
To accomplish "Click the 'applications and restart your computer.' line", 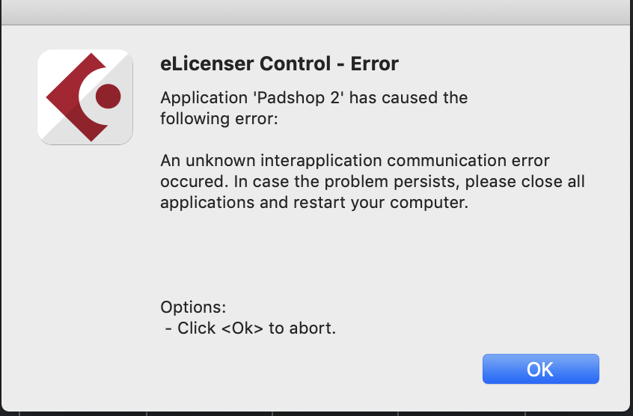I will [x=314, y=203].
